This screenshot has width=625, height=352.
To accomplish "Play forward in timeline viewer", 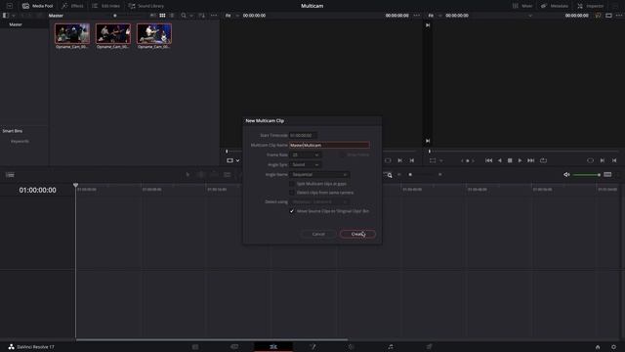I will tap(520, 160).
